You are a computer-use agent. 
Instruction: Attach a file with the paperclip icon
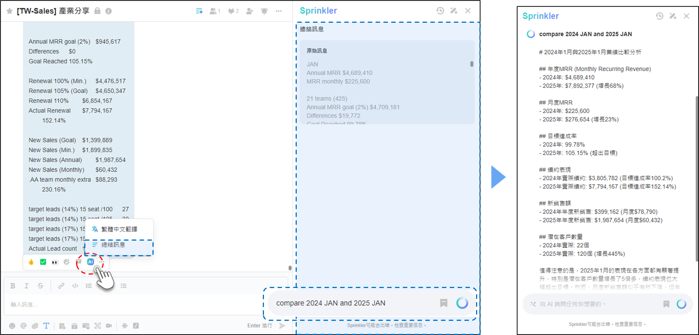click(x=35, y=326)
